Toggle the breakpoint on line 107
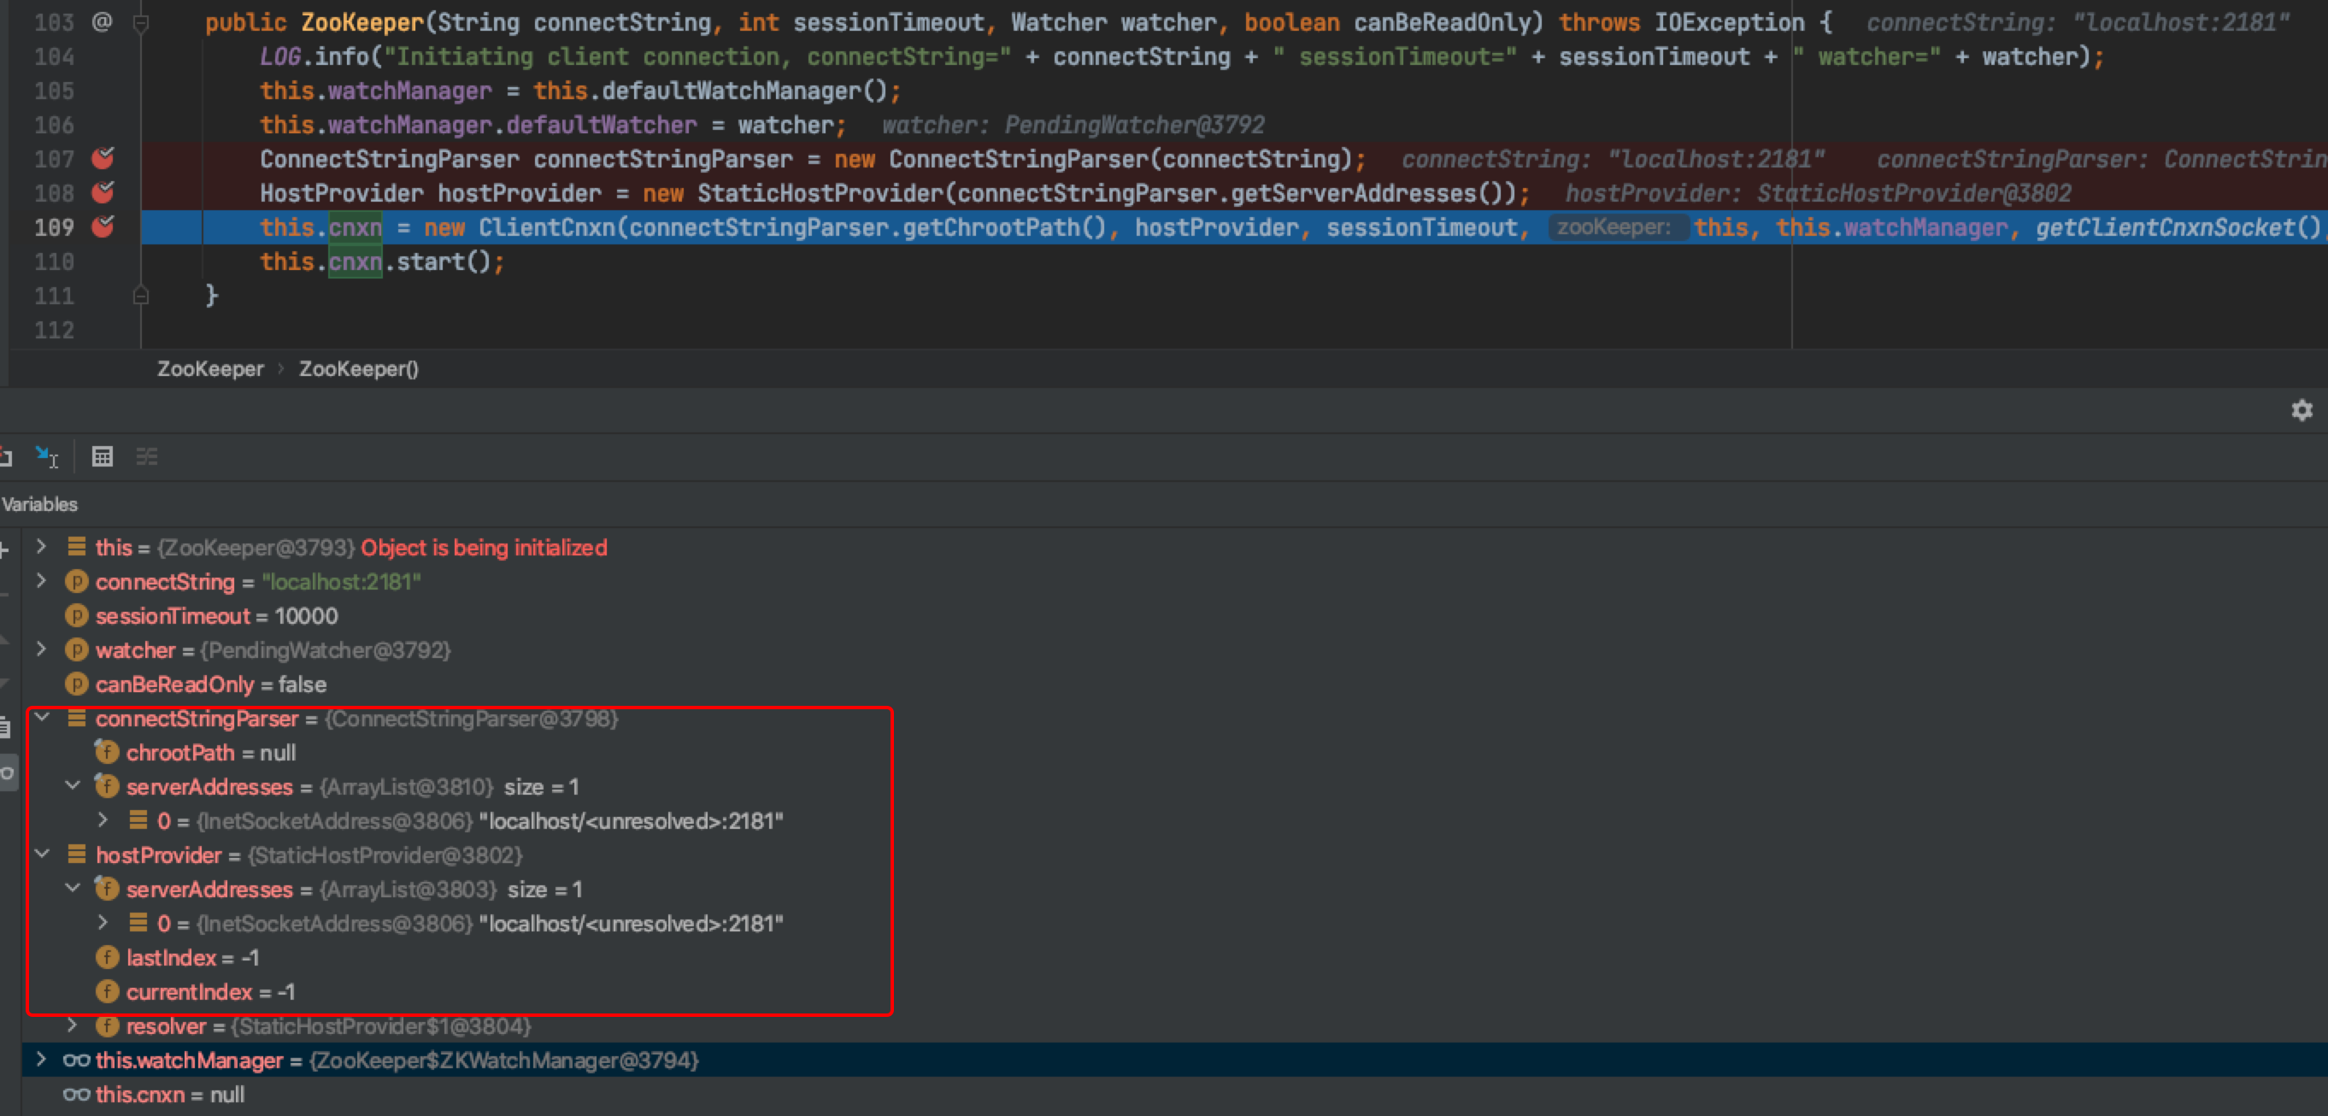Viewport: 2328px width, 1116px height. pyautogui.click(x=103, y=159)
